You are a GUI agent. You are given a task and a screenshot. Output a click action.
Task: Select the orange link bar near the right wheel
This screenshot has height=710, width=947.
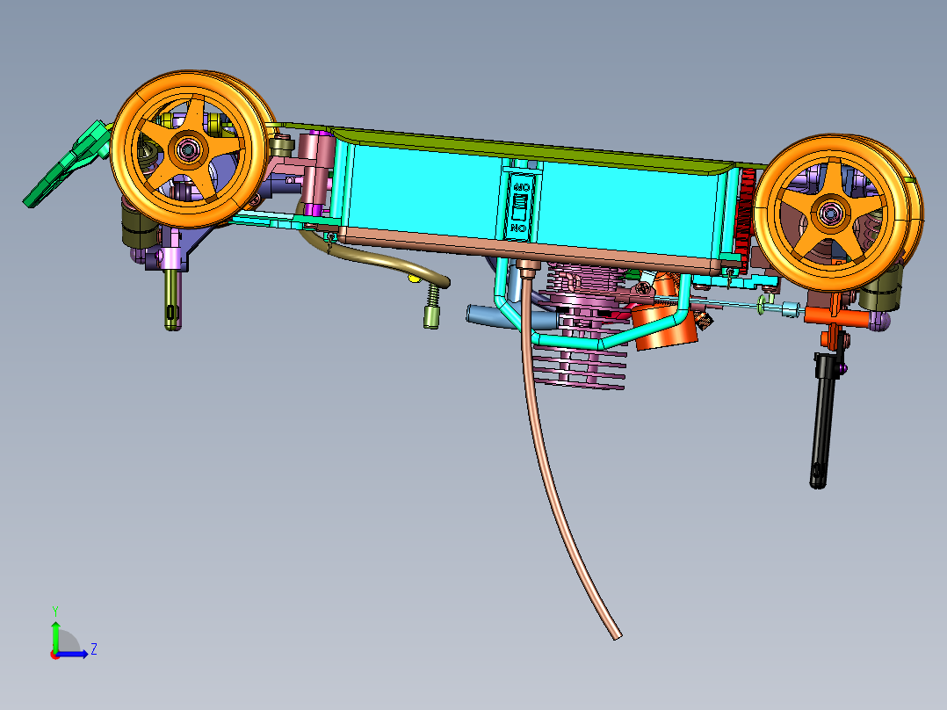[x=838, y=315]
